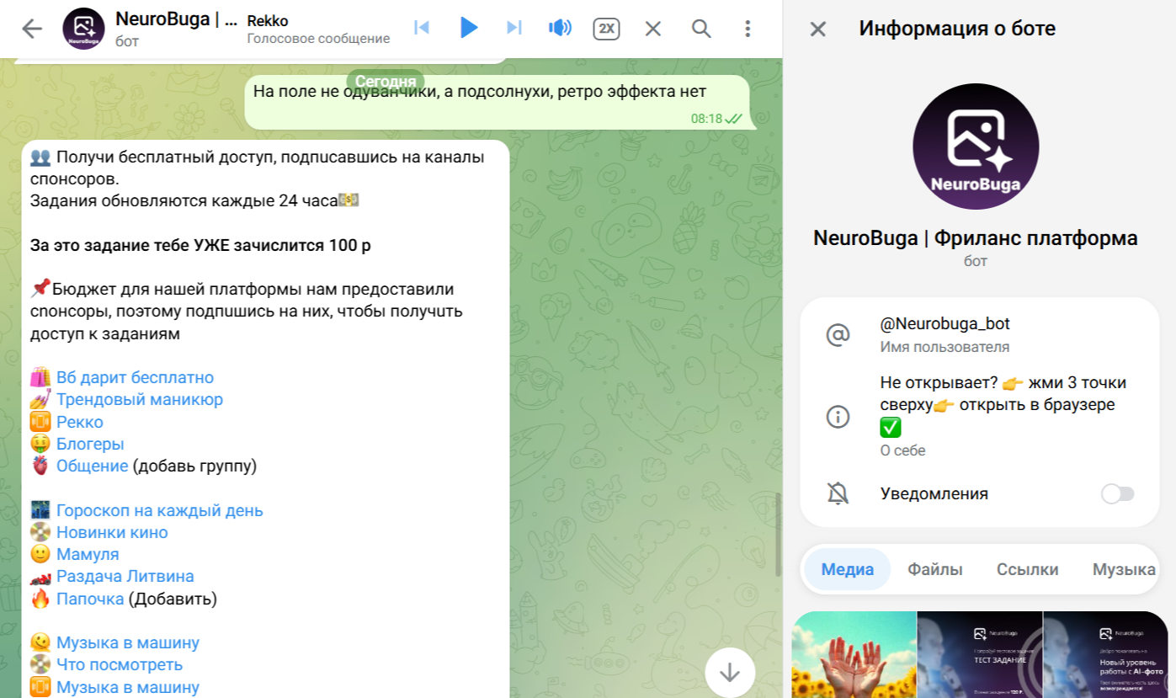Open the ТЕСТ ЗАДАНИЕ media thumbnail
This screenshot has height=698, width=1176.
click(979, 654)
